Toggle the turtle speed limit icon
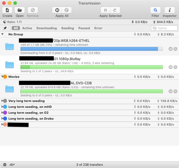179x168 pixels. click(x=12, y=165)
